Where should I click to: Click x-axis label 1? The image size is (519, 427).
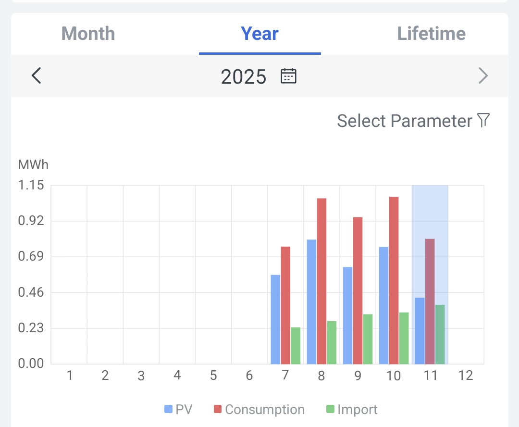70,376
